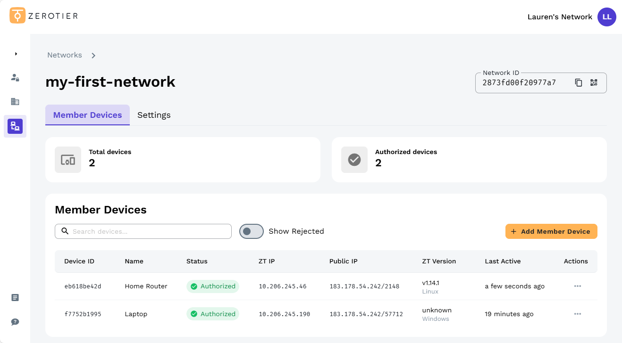Sort by the Last Active column header
The width and height of the screenshot is (622, 343).
pyautogui.click(x=503, y=261)
